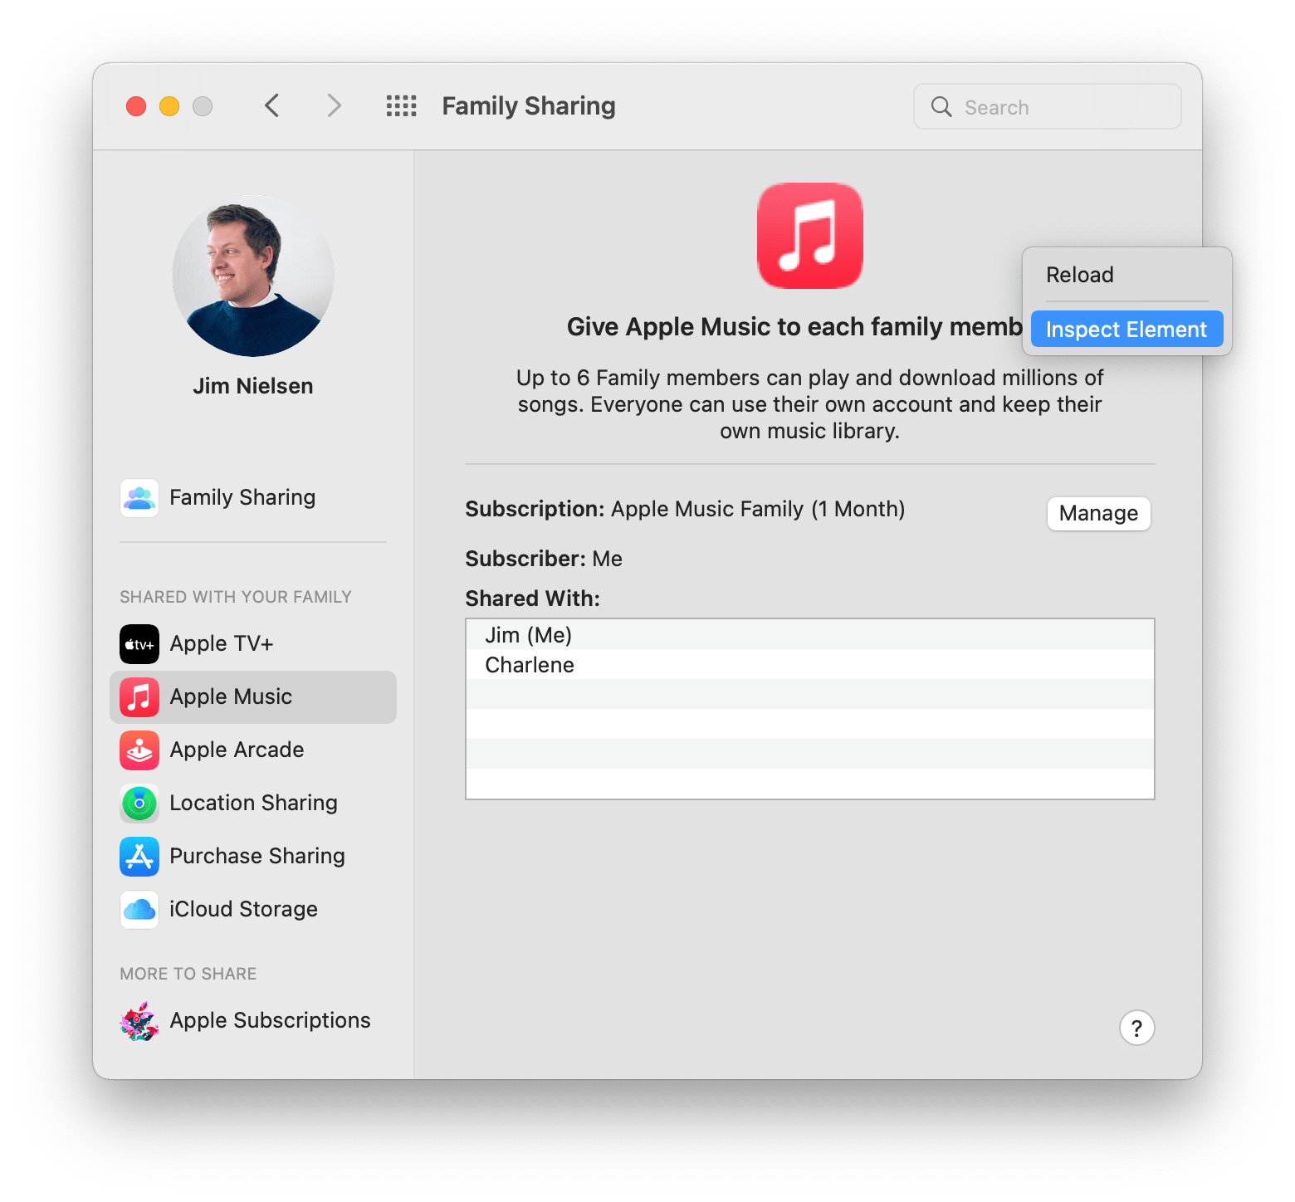Select Jim (Me) in Shared With list

(x=810, y=635)
